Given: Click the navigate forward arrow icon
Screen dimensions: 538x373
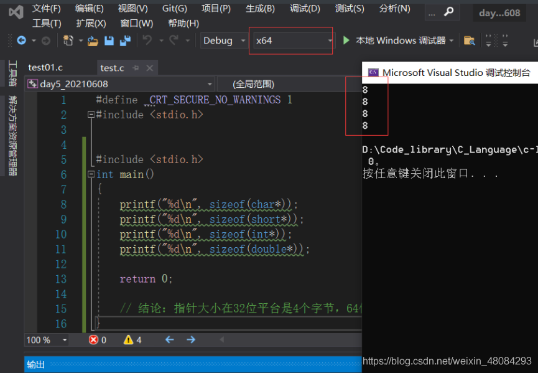Looking at the screenshot, I should click(45, 41).
